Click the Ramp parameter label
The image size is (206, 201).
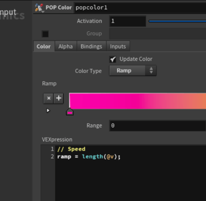click(x=49, y=83)
